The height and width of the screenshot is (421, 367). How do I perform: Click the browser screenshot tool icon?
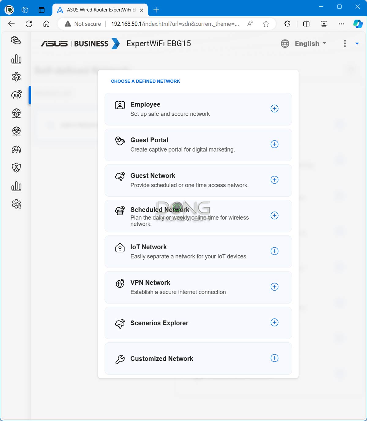(324, 24)
